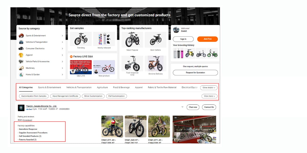
Task: Open the VR showroom preview image
Action: click(194, 130)
